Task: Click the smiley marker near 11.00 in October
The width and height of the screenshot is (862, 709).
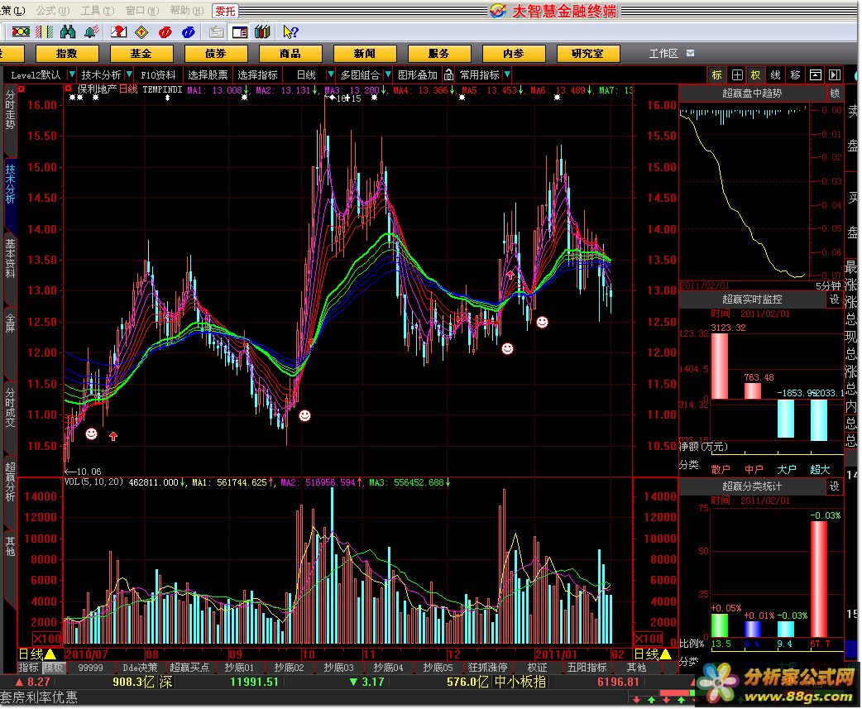Action: click(304, 415)
